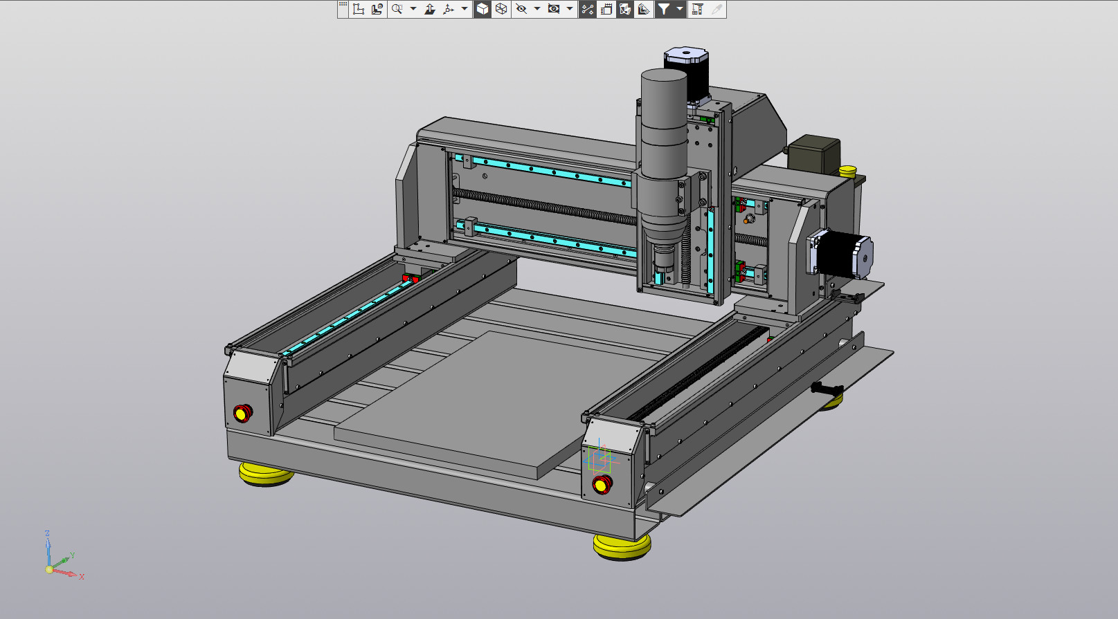Click the toolbar drag handle grip
This screenshot has height=619, width=1118.
(x=343, y=6)
